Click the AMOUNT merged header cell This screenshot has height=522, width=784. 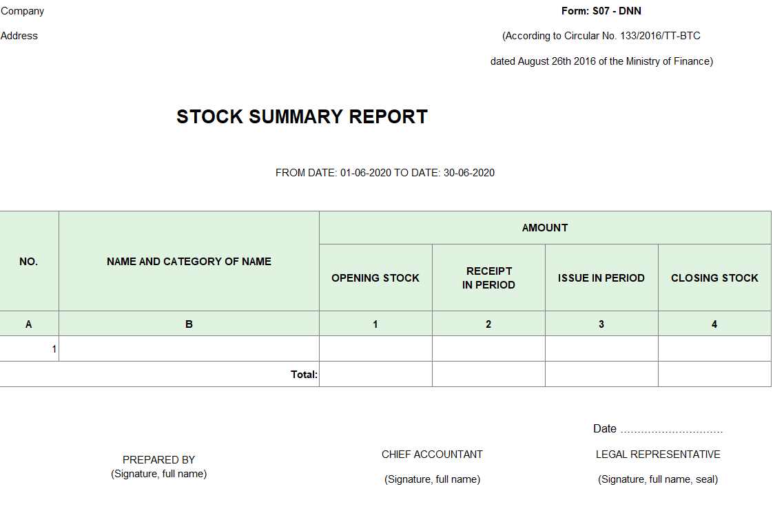545,228
